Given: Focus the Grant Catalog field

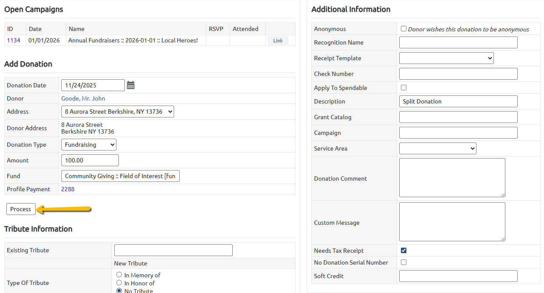Looking at the screenshot, I should pos(458,117).
